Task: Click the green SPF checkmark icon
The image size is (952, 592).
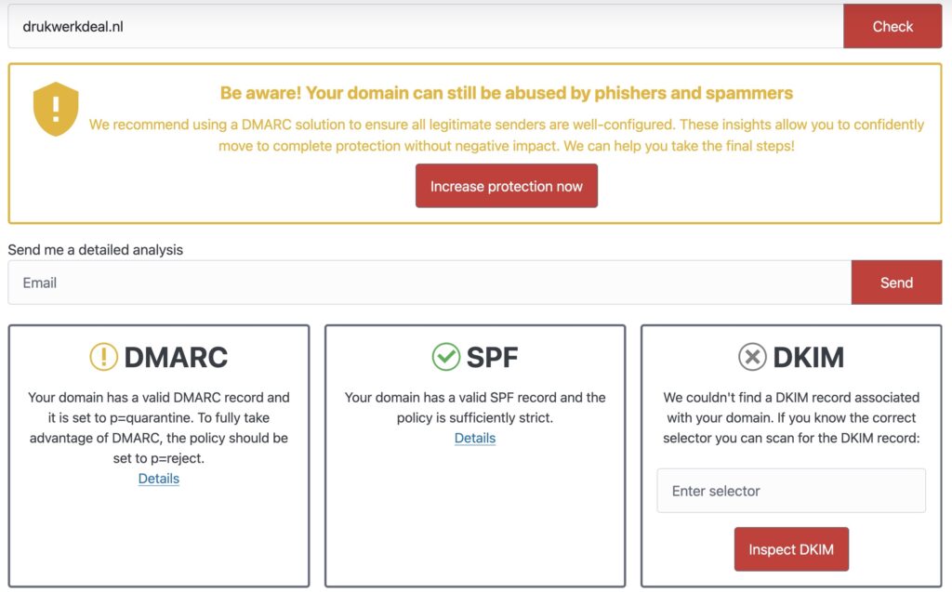Action: (x=446, y=357)
